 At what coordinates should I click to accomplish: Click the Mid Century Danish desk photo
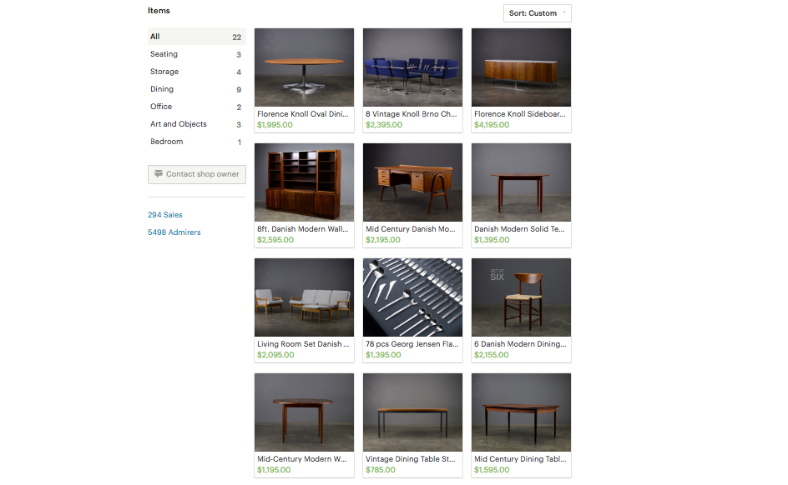point(412,182)
